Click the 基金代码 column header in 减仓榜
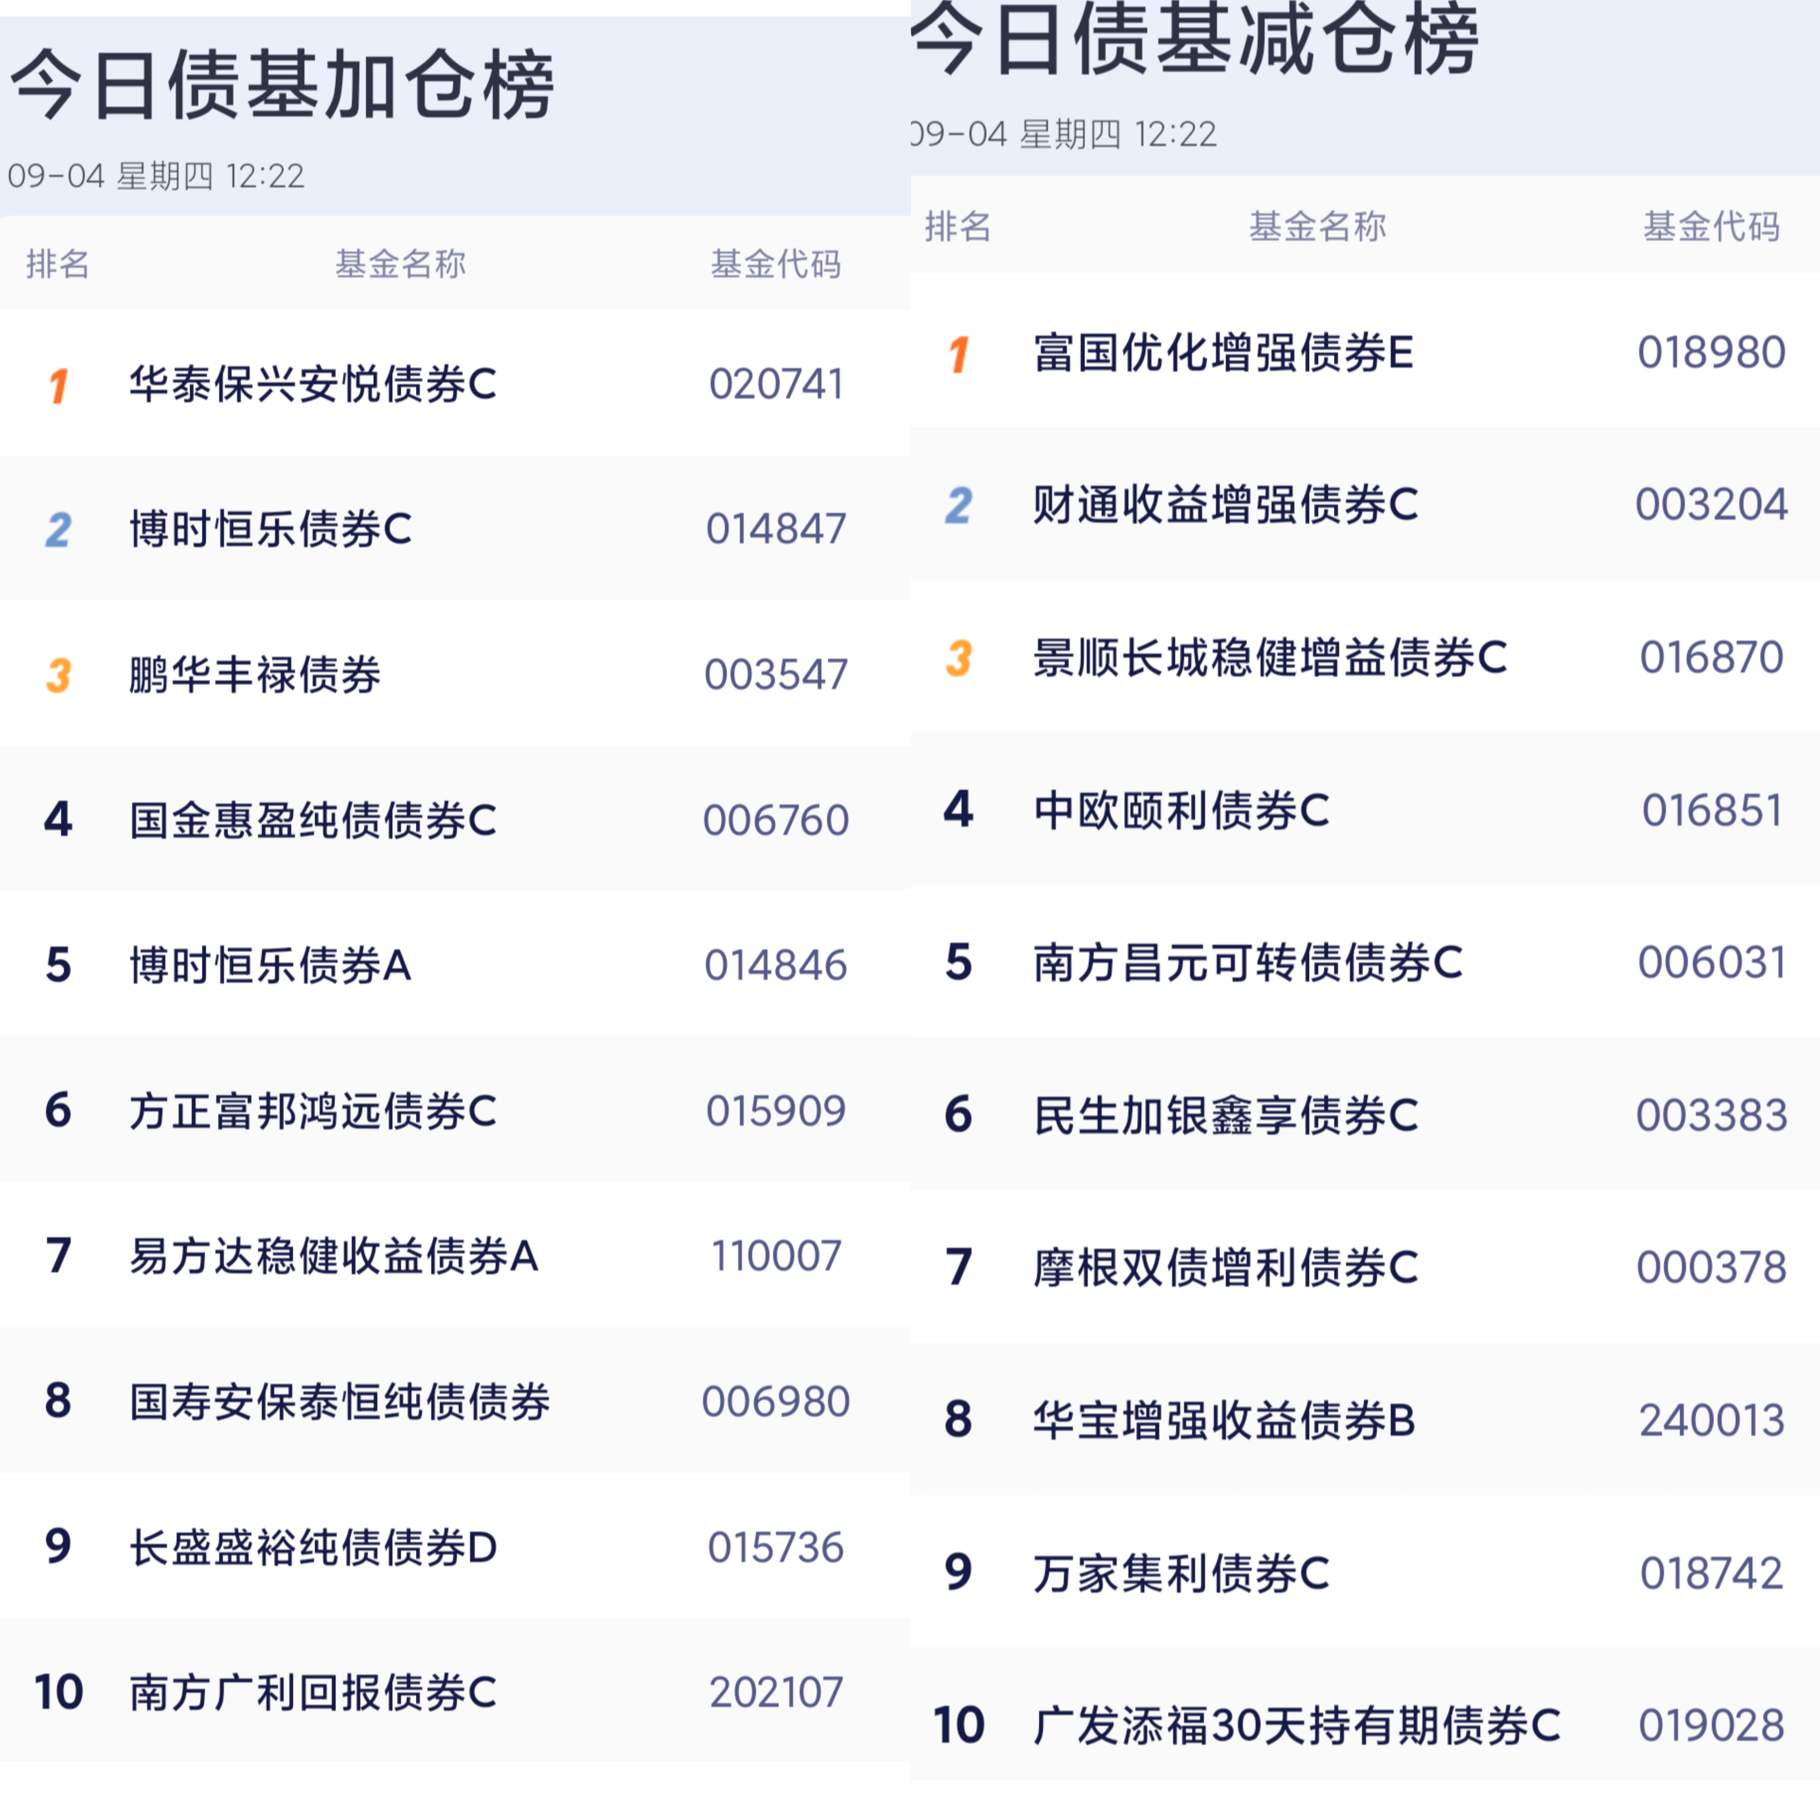This screenshot has height=1820, width=1820. (x=1712, y=226)
